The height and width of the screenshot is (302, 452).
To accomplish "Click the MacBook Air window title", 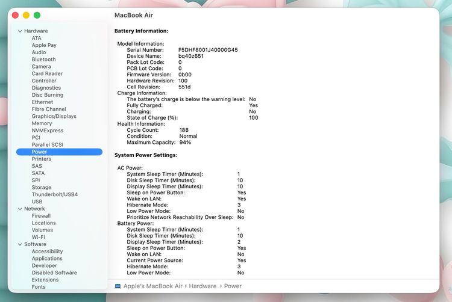I will click(134, 15).
